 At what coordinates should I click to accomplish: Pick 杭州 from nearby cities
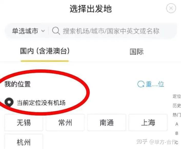[x=24, y=142]
